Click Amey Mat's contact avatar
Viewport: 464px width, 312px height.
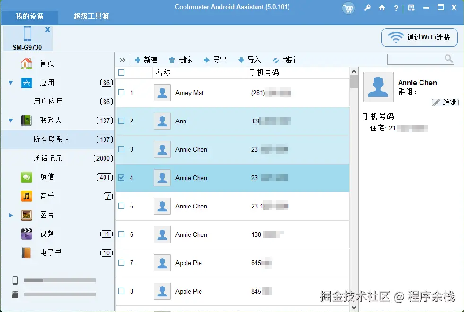coord(162,93)
